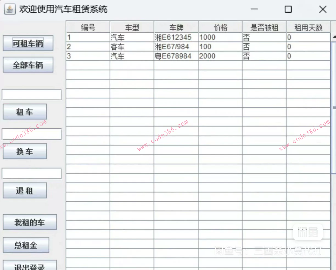Click the table scrollbar up arrow
The width and height of the screenshot is (336, 270).
[334, 36]
